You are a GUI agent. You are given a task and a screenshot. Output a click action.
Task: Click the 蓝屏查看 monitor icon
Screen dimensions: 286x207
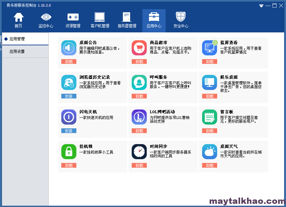210,48
